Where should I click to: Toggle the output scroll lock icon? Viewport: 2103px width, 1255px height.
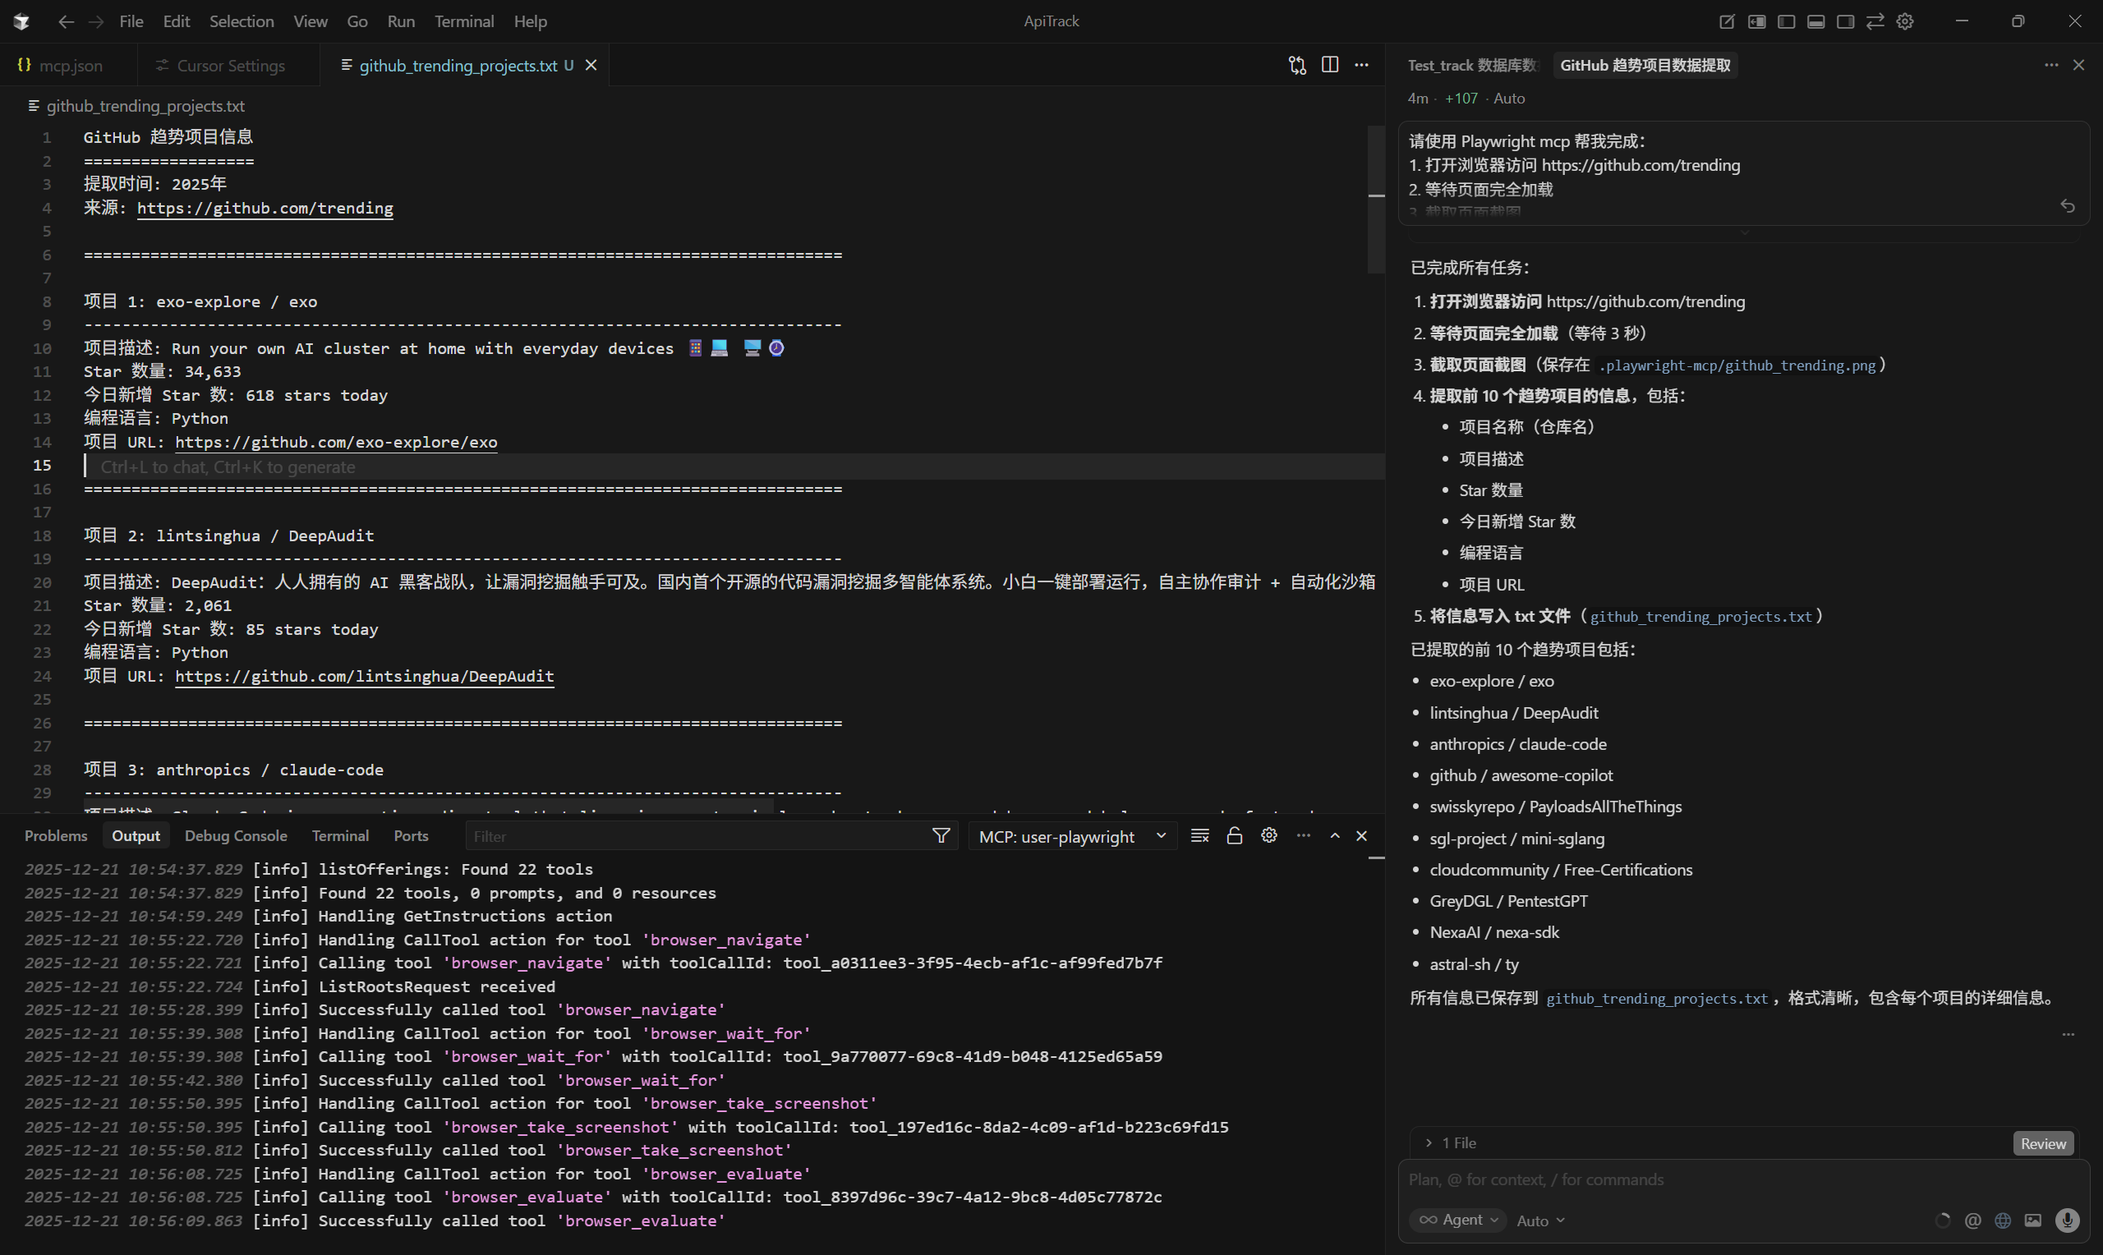(x=1234, y=835)
